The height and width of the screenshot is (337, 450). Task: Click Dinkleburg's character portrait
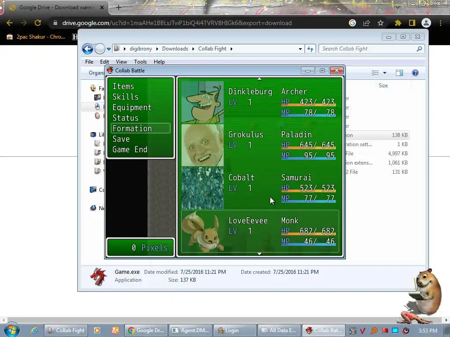pyautogui.click(x=203, y=102)
